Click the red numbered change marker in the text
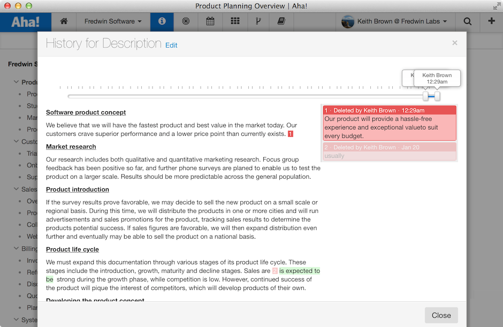The height and width of the screenshot is (327, 503). point(290,134)
